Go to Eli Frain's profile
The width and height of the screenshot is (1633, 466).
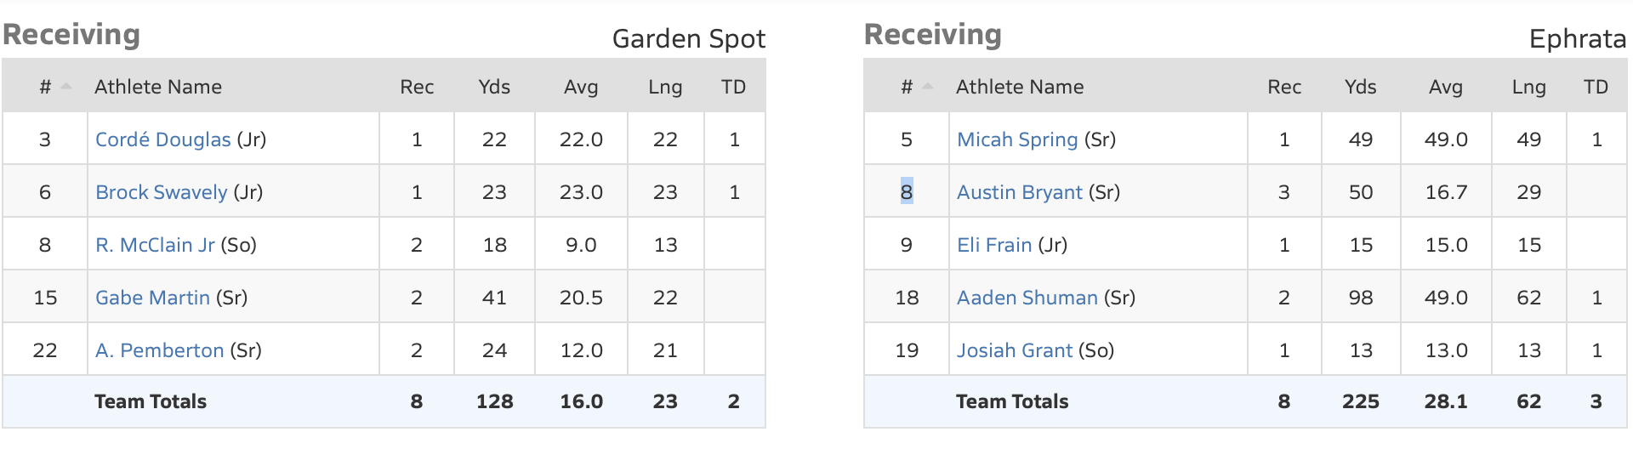[993, 245]
